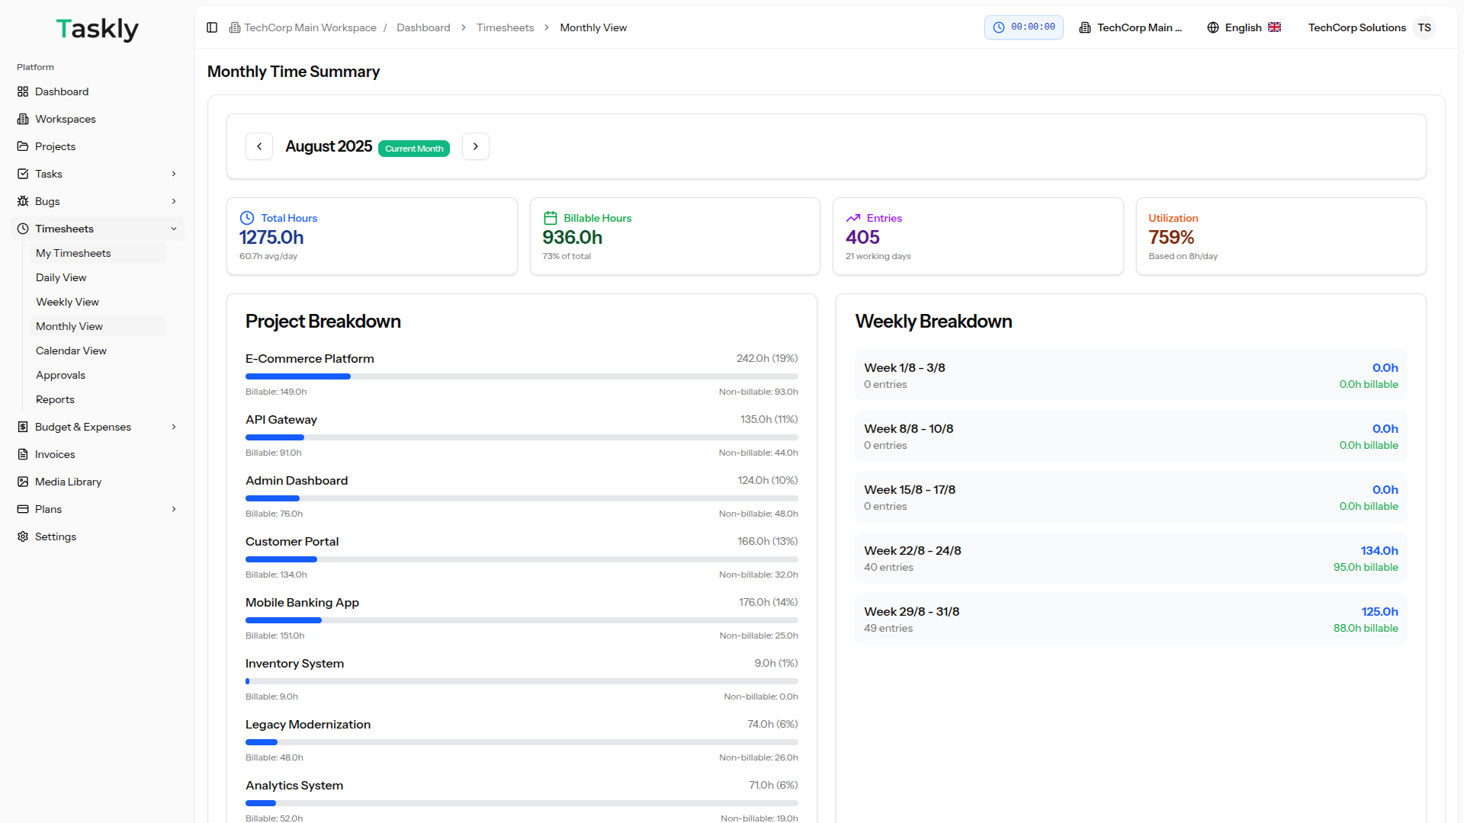Expand the Tasks submenu chevron

[174, 174]
